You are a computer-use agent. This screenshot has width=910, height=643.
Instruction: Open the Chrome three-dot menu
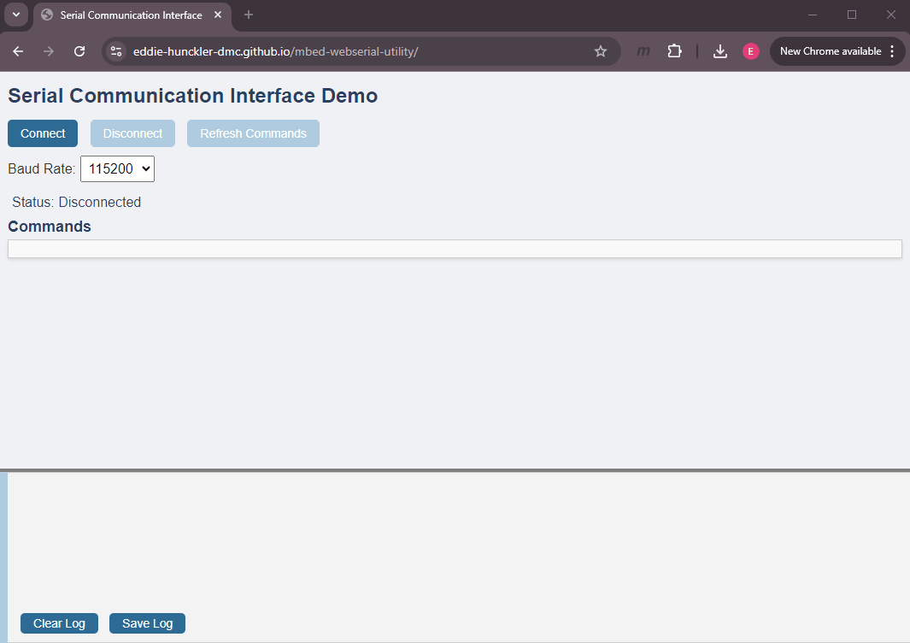click(892, 51)
